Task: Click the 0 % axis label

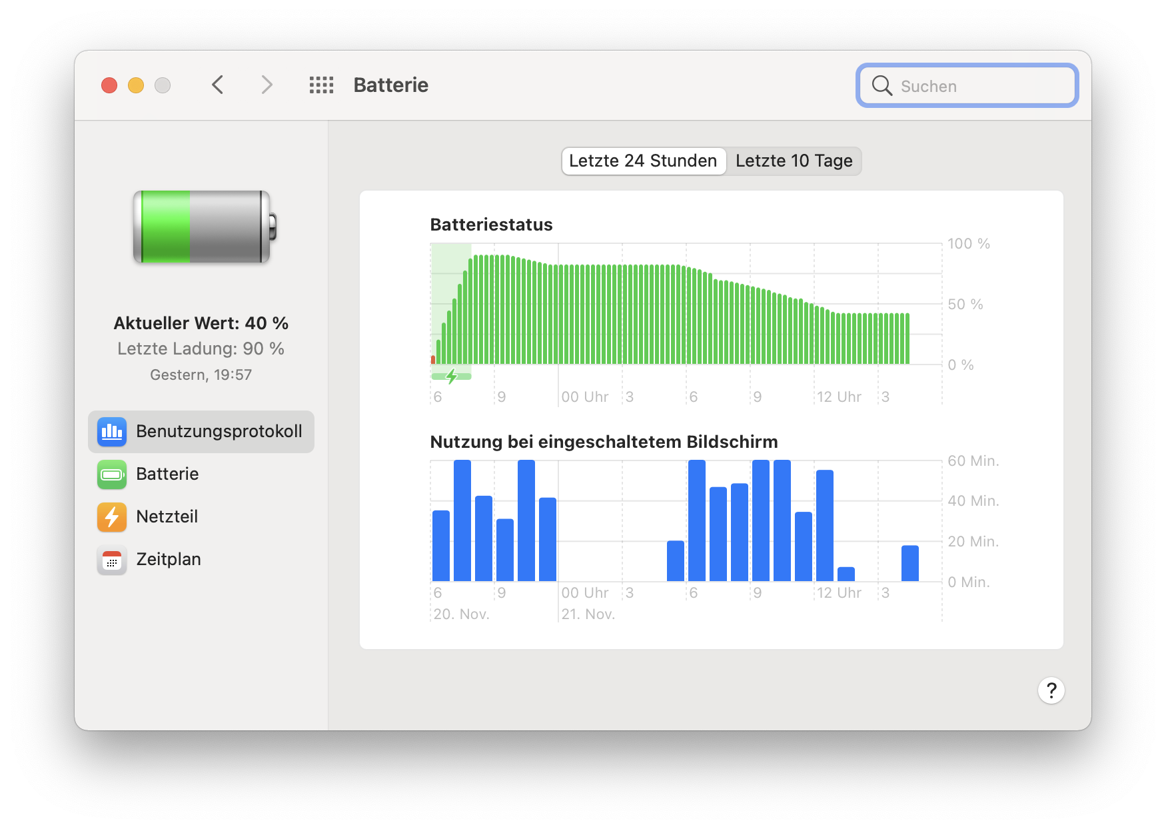Action: point(961,365)
